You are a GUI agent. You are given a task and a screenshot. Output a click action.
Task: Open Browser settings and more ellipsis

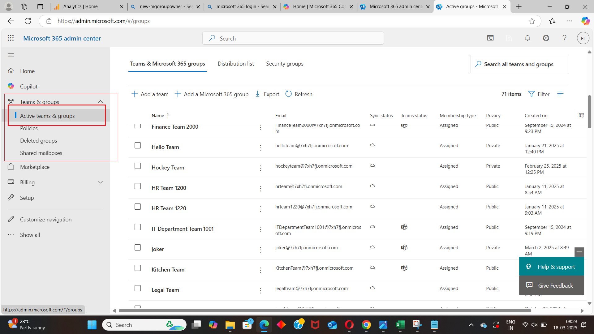click(x=569, y=21)
